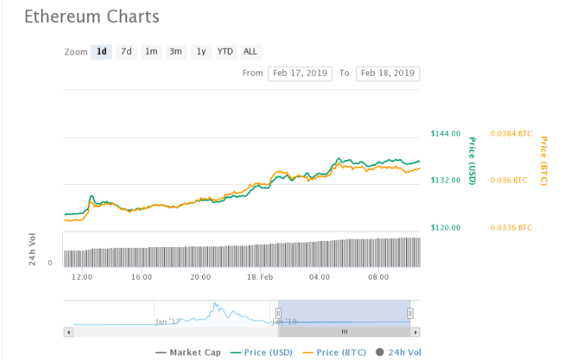The image size is (574, 360).
Task: Click the navigator scrollbar thumb grip
Action: click(x=345, y=332)
